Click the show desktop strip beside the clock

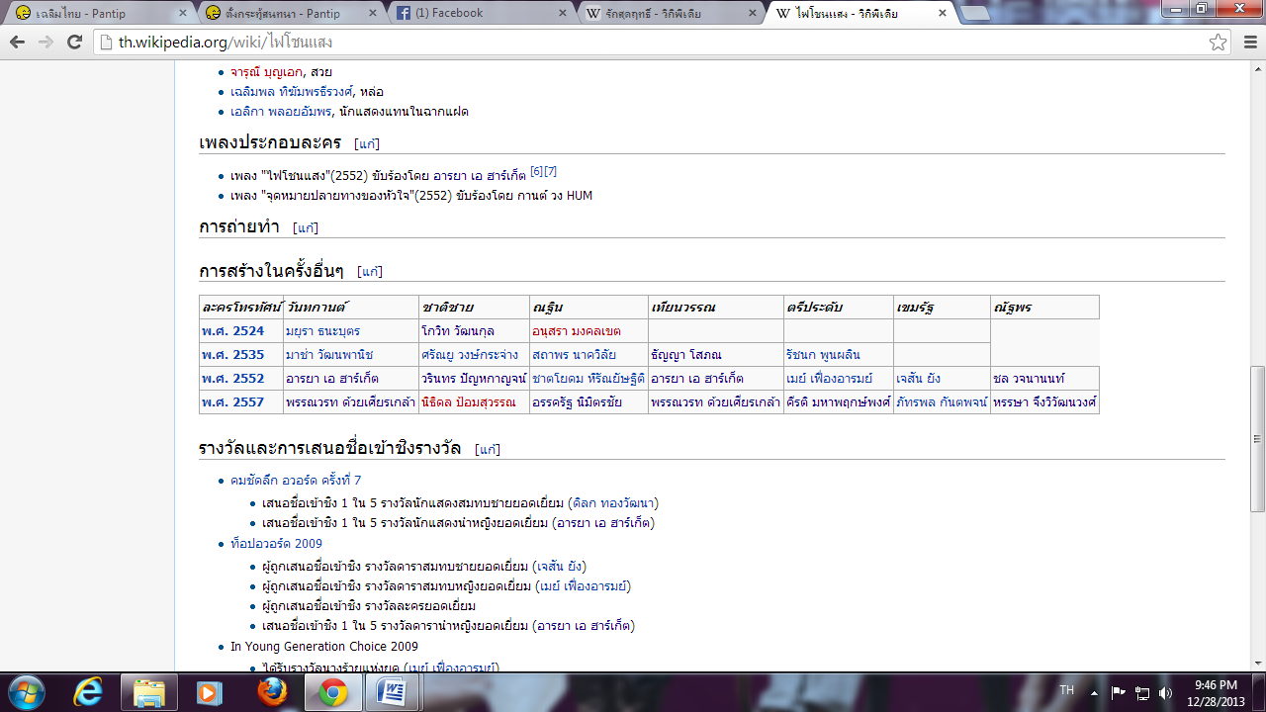pos(1259,692)
